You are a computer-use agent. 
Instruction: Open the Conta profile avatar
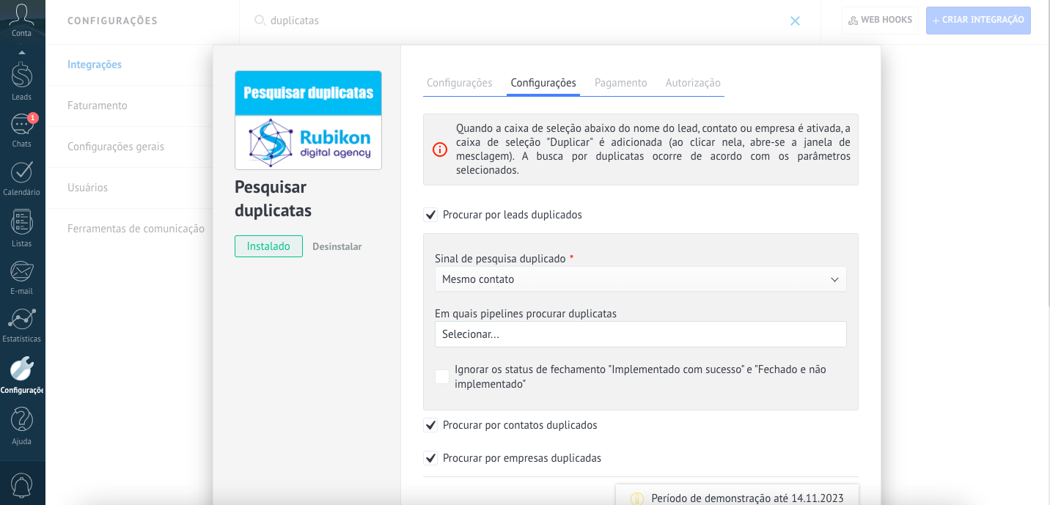point(22,18)
